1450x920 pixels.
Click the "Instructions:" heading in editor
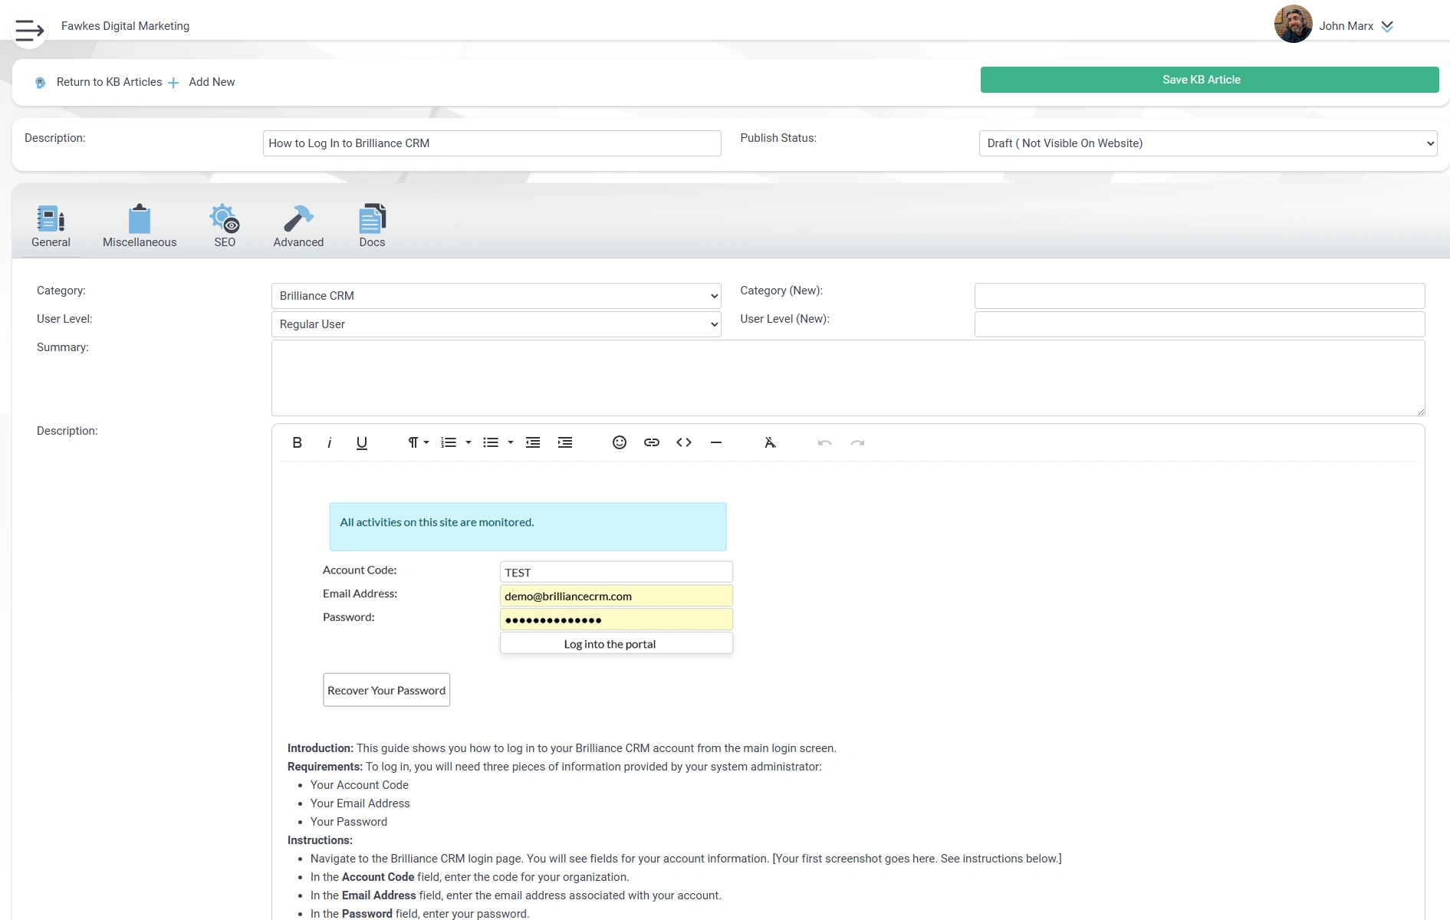point(320,840)
